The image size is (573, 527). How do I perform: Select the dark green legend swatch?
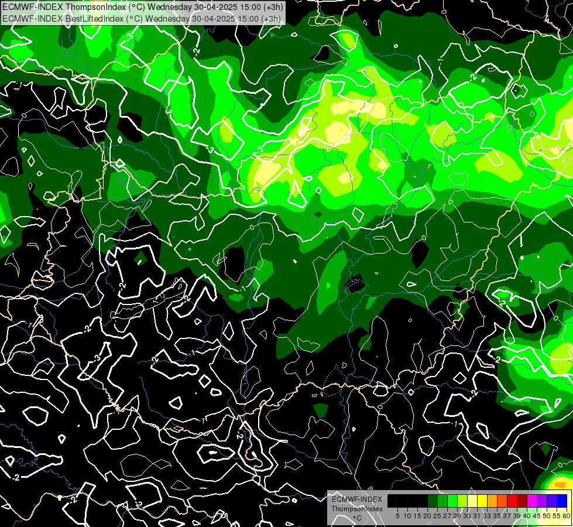click(433, 501)
